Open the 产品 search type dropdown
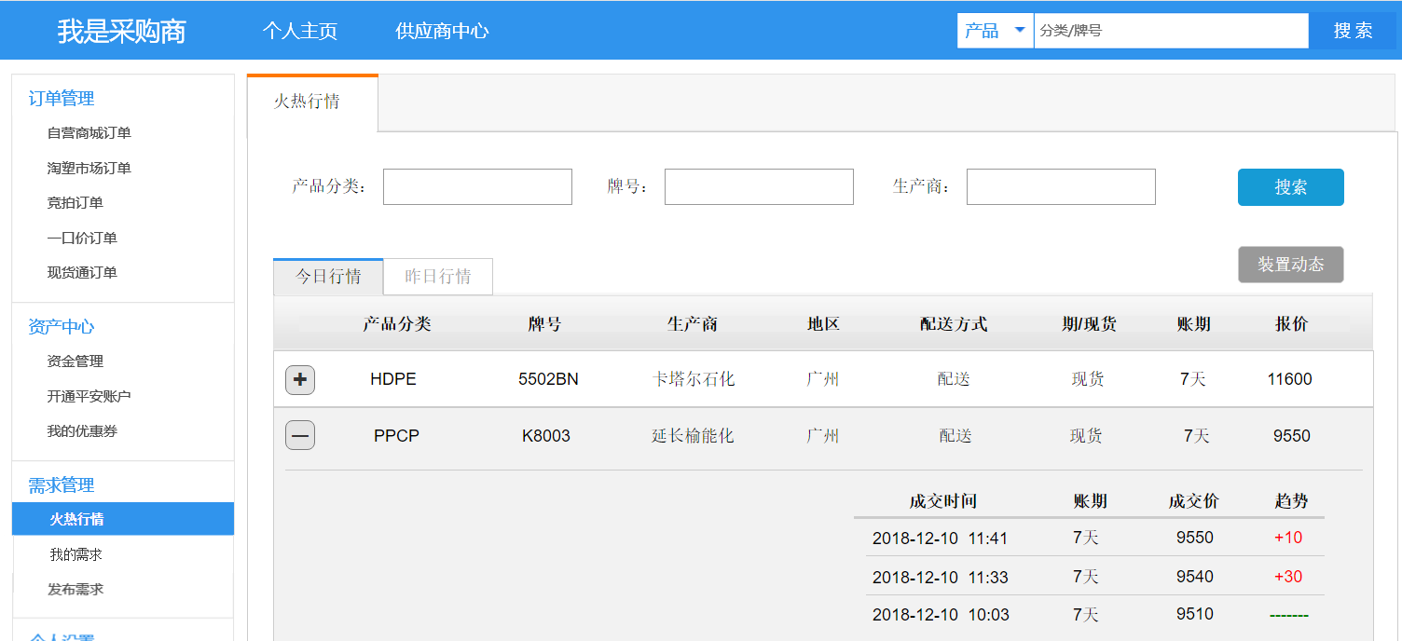The height and width of the screenshot is (641, 1402). (x=995, y=31)
